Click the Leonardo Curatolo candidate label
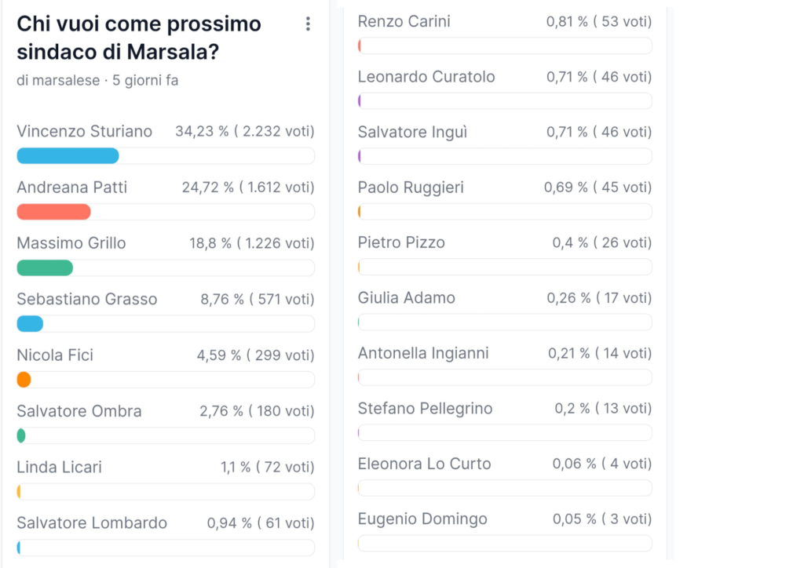The height and width of the screenshot is (568, 804). tap(426, 77)
